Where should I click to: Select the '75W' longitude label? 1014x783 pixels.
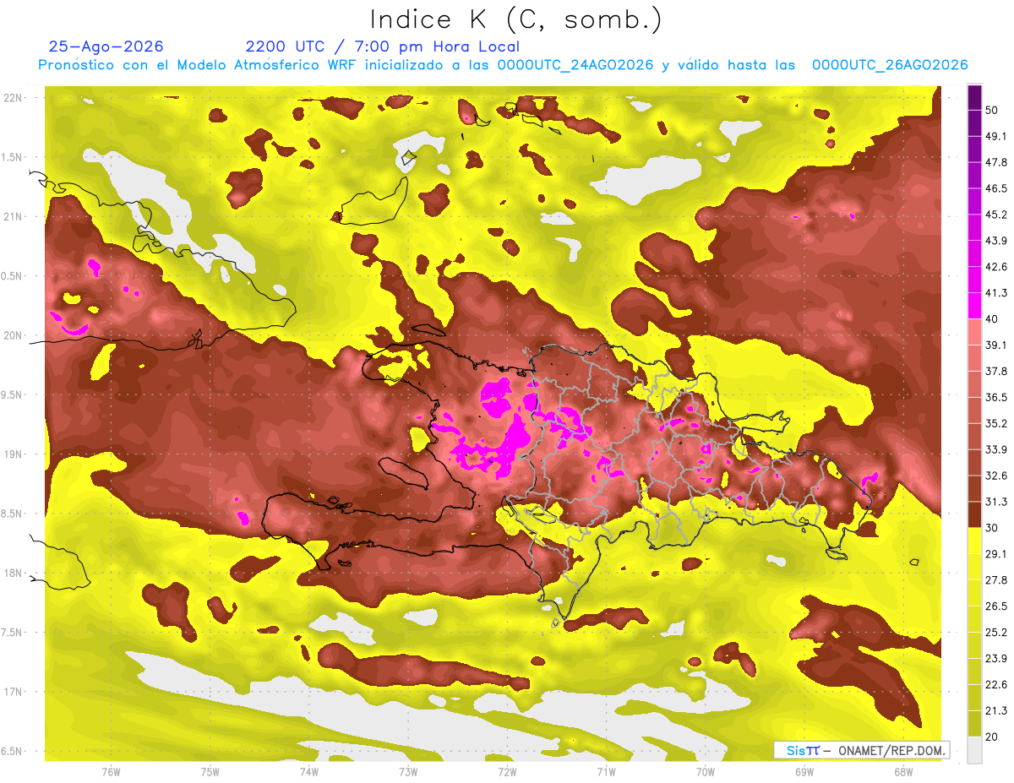(x=210, y=772)
